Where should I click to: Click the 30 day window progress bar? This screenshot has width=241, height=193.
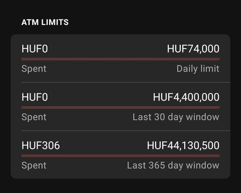[120, 107]
